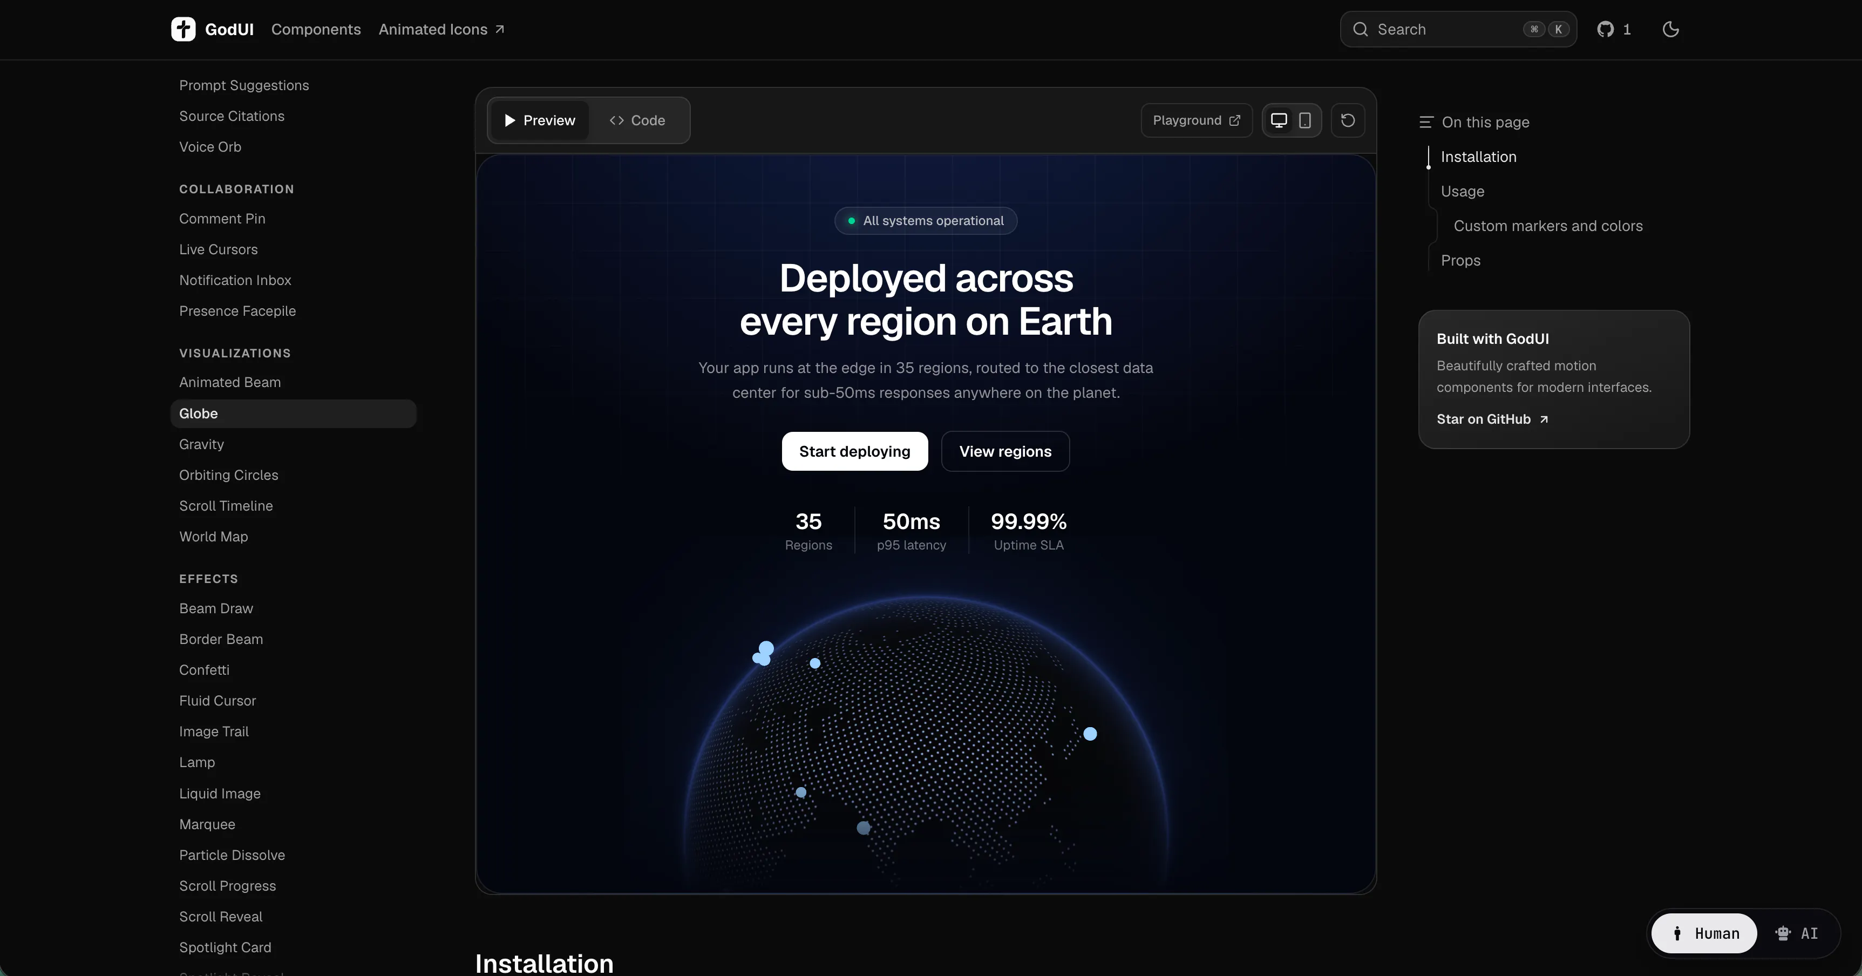
Task: Click the On this page heading
Action: point(1485,122)
